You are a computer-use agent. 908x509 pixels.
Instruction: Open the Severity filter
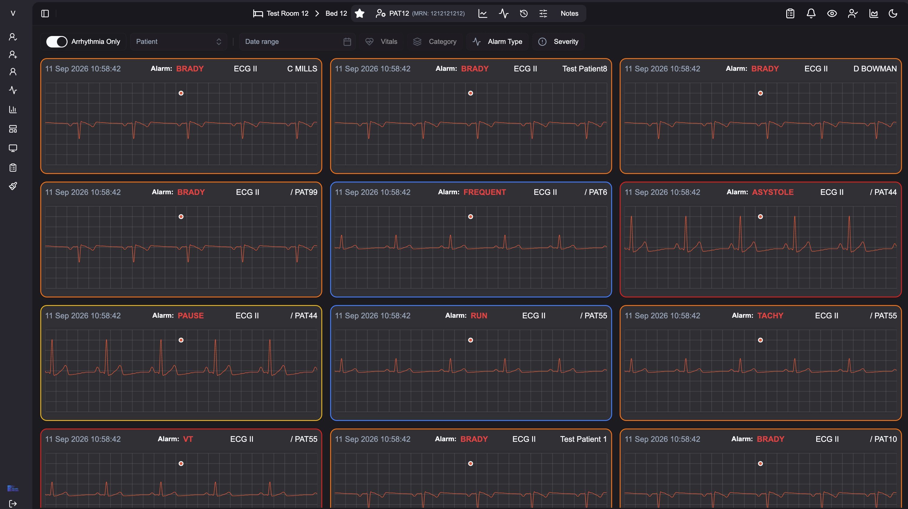pos(558,41)
